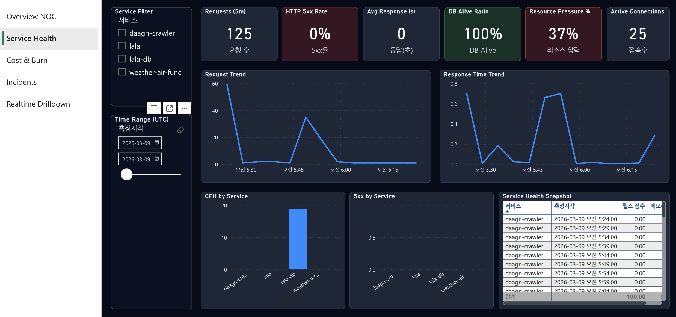
Task: Open the Overview NOC page
Action: [x=31, y=17]
